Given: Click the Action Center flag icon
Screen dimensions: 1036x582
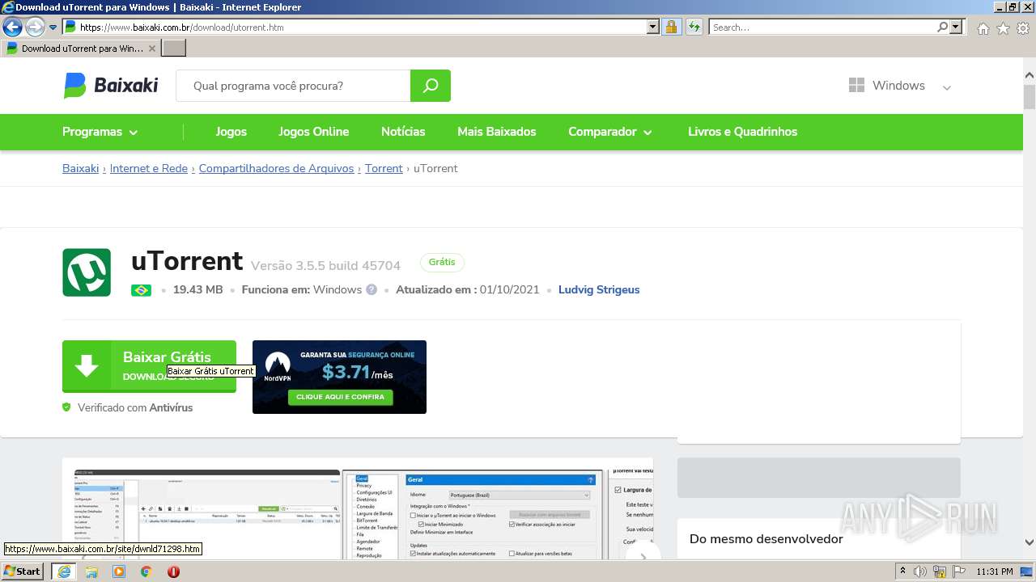Looking at the screenshot, I should (958, 571).
